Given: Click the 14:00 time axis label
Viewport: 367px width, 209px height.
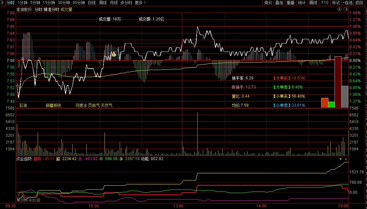Looking at the screenshot, I should pyautogui.click(x=262, y=206).
